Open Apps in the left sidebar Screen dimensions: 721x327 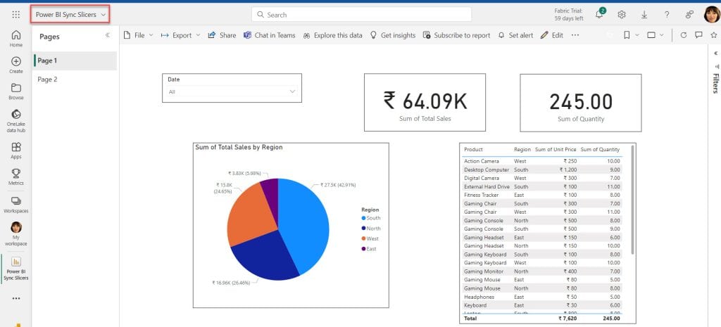coord(16,150)
